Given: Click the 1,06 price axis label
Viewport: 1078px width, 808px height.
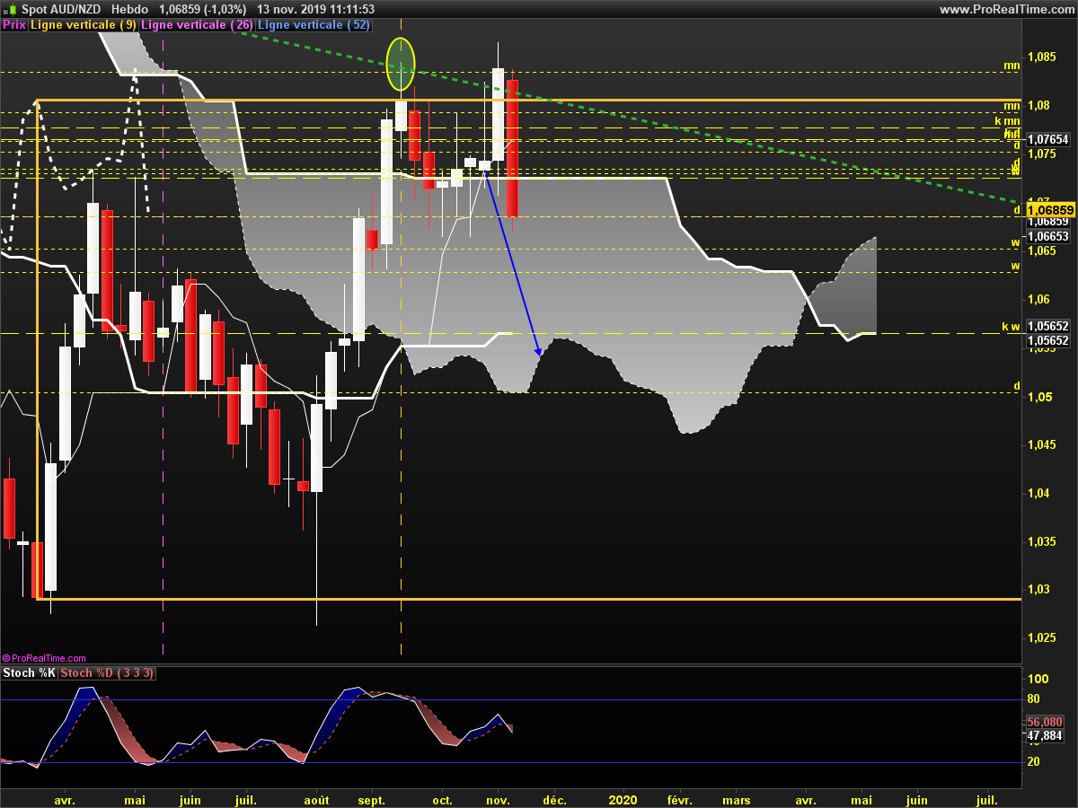Looking at the screenshot, I should pyautogui.click(x=1038, y=299).
